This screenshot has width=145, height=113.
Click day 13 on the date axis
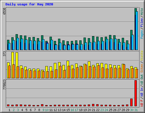coord(59,110)
